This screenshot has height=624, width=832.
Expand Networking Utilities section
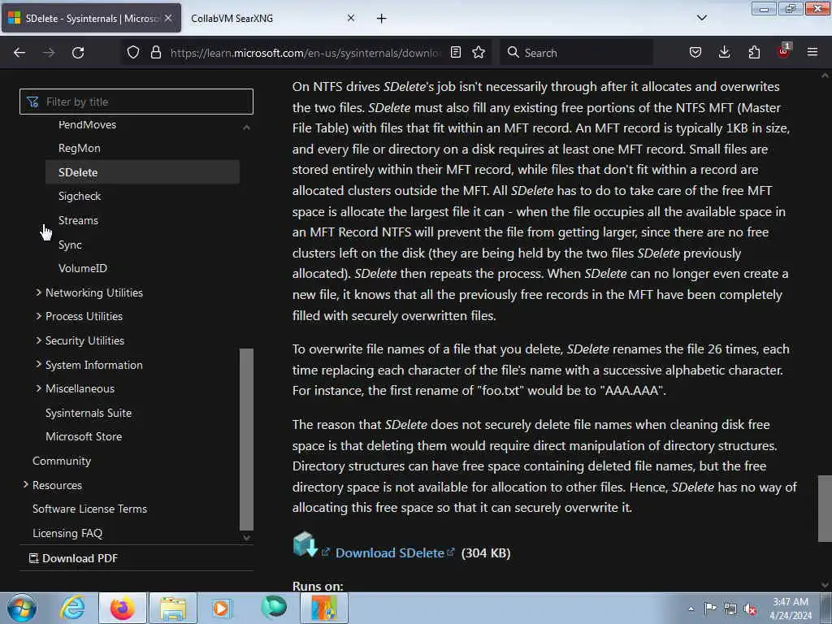point(94,292)
